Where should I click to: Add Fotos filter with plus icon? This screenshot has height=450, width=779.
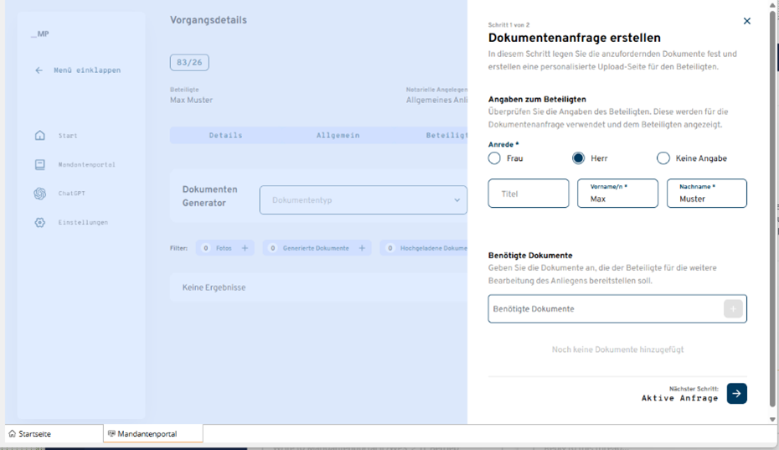(245, 247)
